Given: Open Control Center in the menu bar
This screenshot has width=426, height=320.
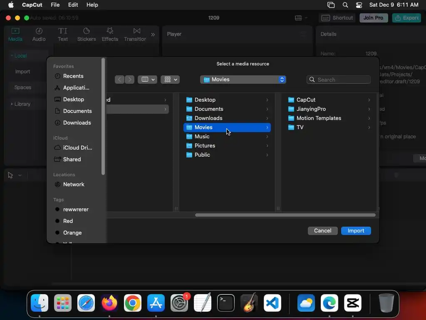Looking at the screenshot, I should coord(359,5).
